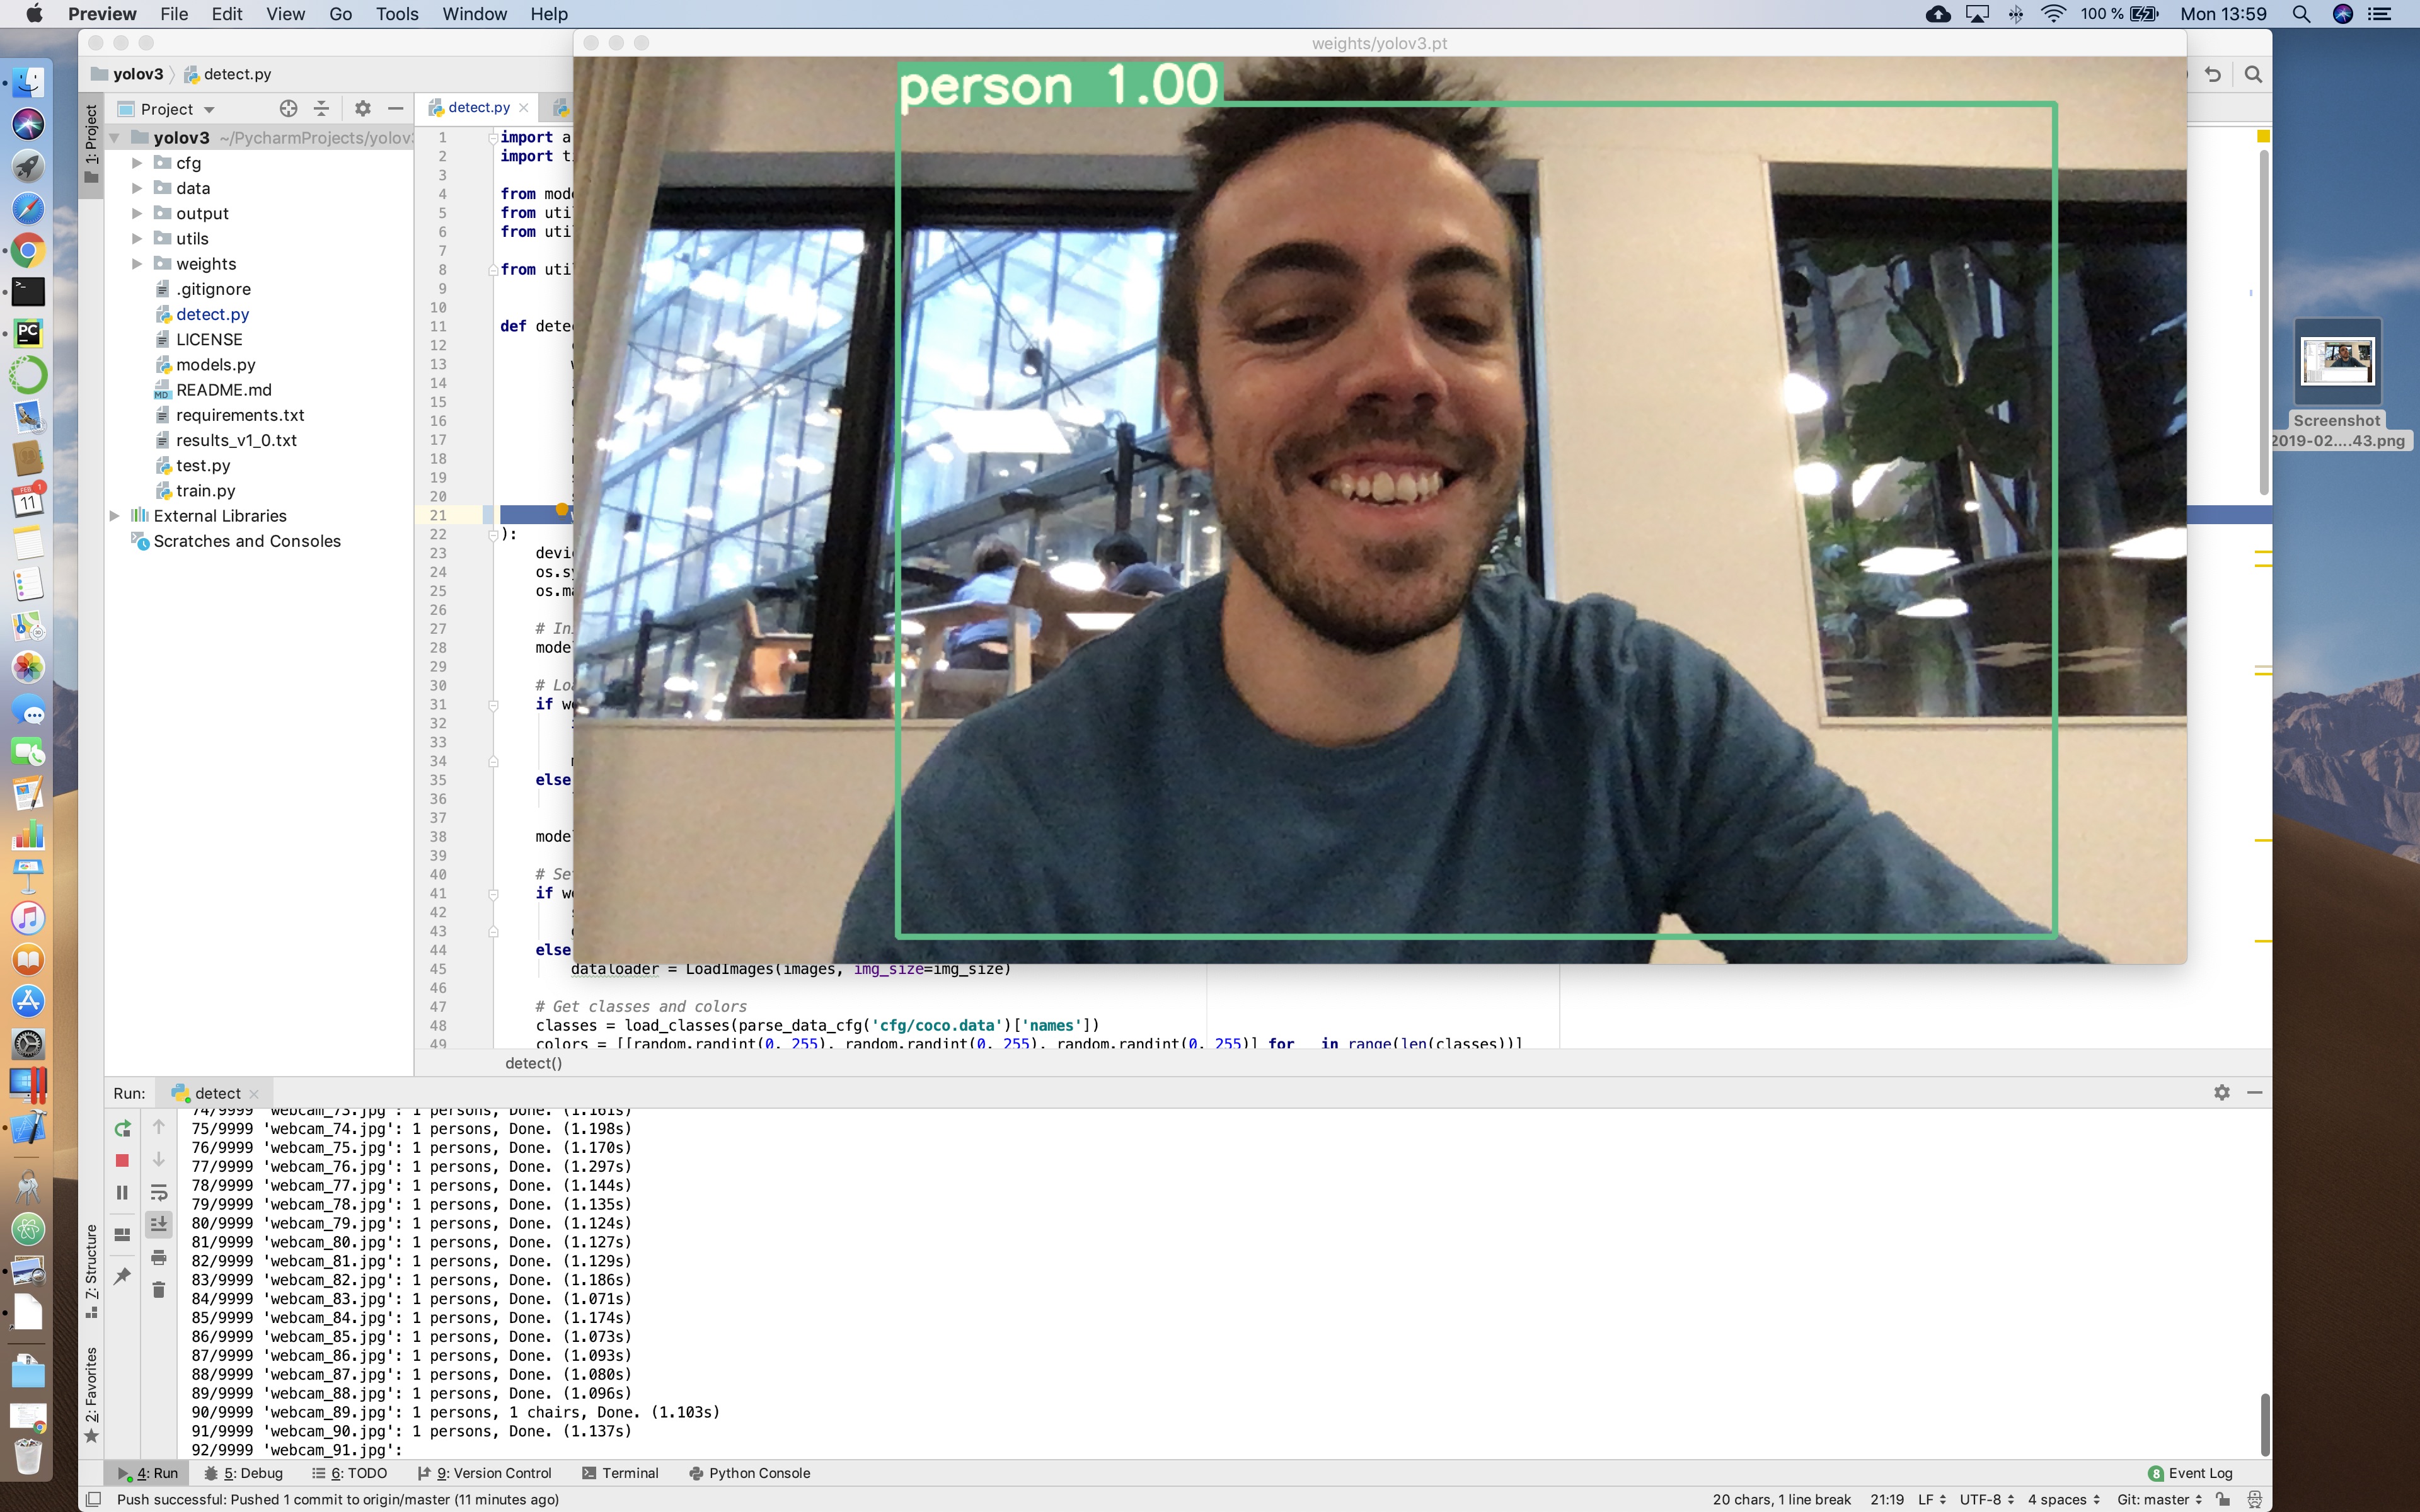The width and height of the screenshot is (2420, 1512).
Task: Open the Project view mode dropdown
Action: 209,109
